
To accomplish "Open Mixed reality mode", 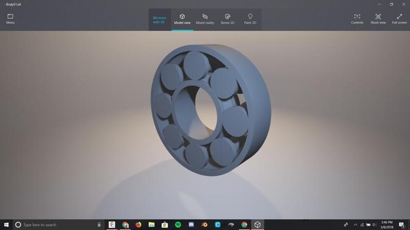I will coord(204,19).
